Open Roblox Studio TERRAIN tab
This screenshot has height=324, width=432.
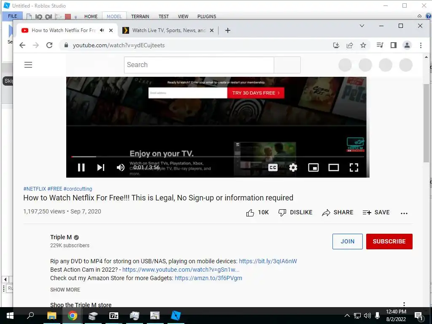click(140, 16)
